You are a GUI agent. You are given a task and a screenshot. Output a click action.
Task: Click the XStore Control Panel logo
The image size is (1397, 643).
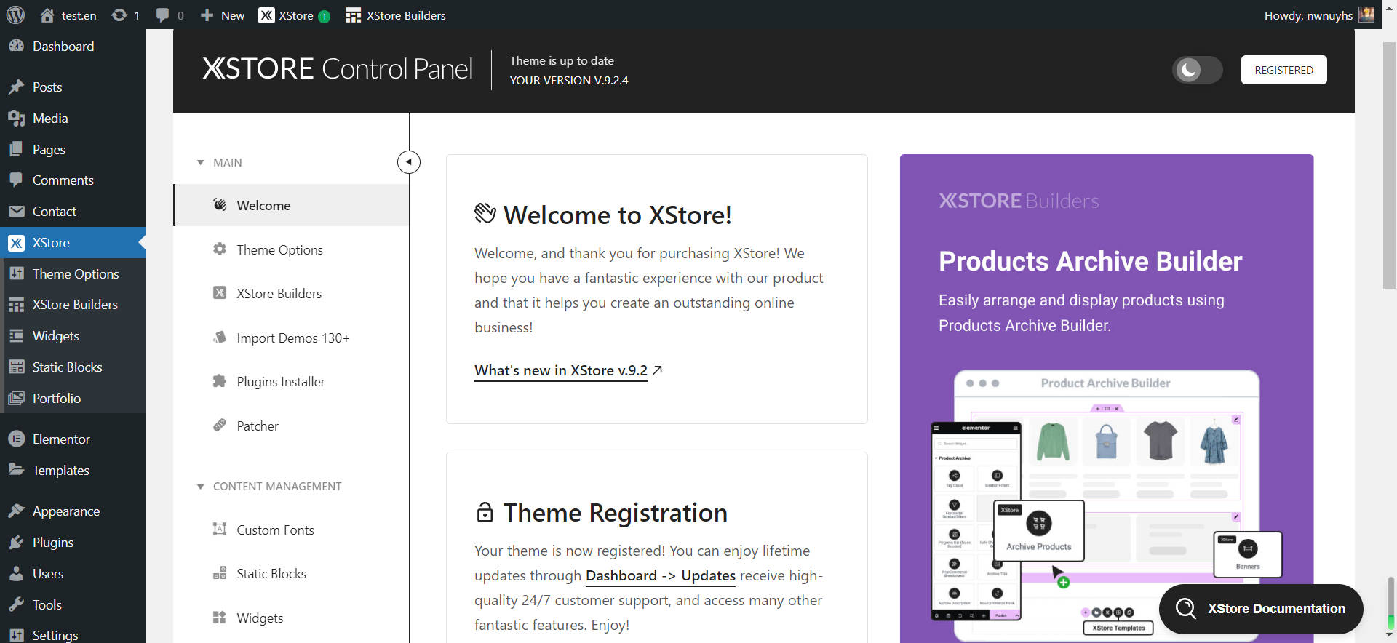coord(338,68)
